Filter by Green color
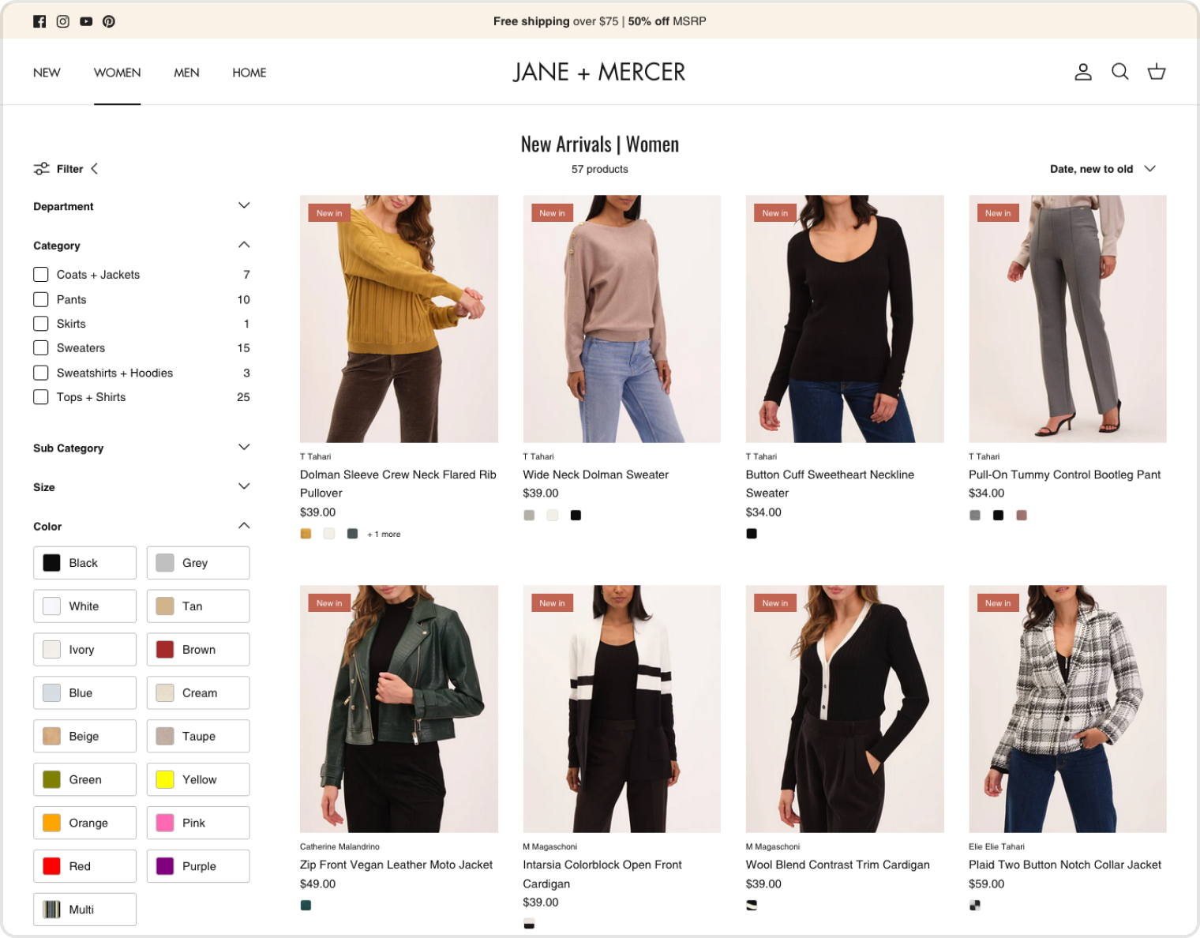 point(84,780)
